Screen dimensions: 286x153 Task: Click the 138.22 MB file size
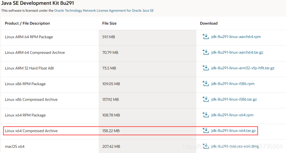pos(111,131)
